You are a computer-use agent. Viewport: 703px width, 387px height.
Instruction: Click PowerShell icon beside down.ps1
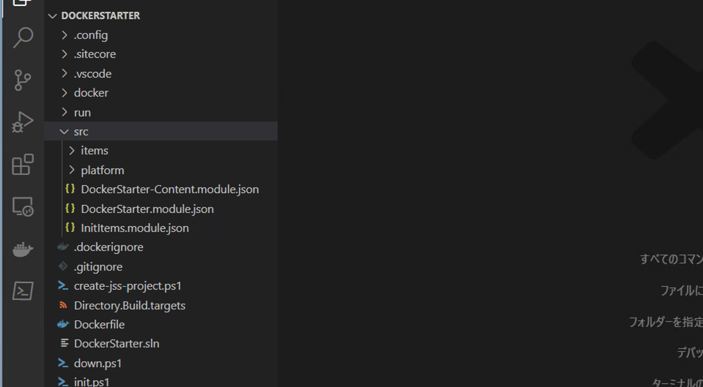[63, 363]
